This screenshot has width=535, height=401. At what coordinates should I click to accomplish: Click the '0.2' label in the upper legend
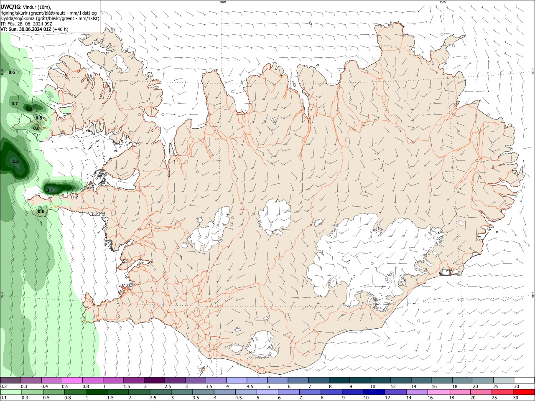pyautogui.click(x=3, y=386)
